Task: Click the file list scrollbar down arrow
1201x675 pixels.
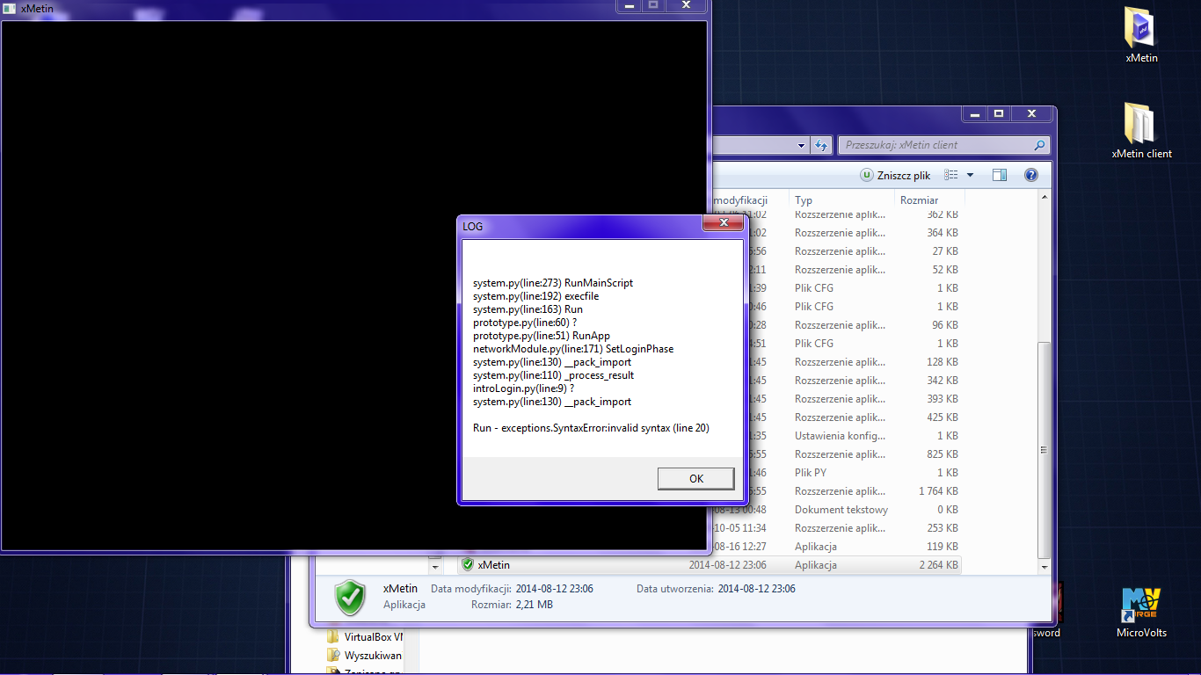Action: click(x=1045, y=568)
